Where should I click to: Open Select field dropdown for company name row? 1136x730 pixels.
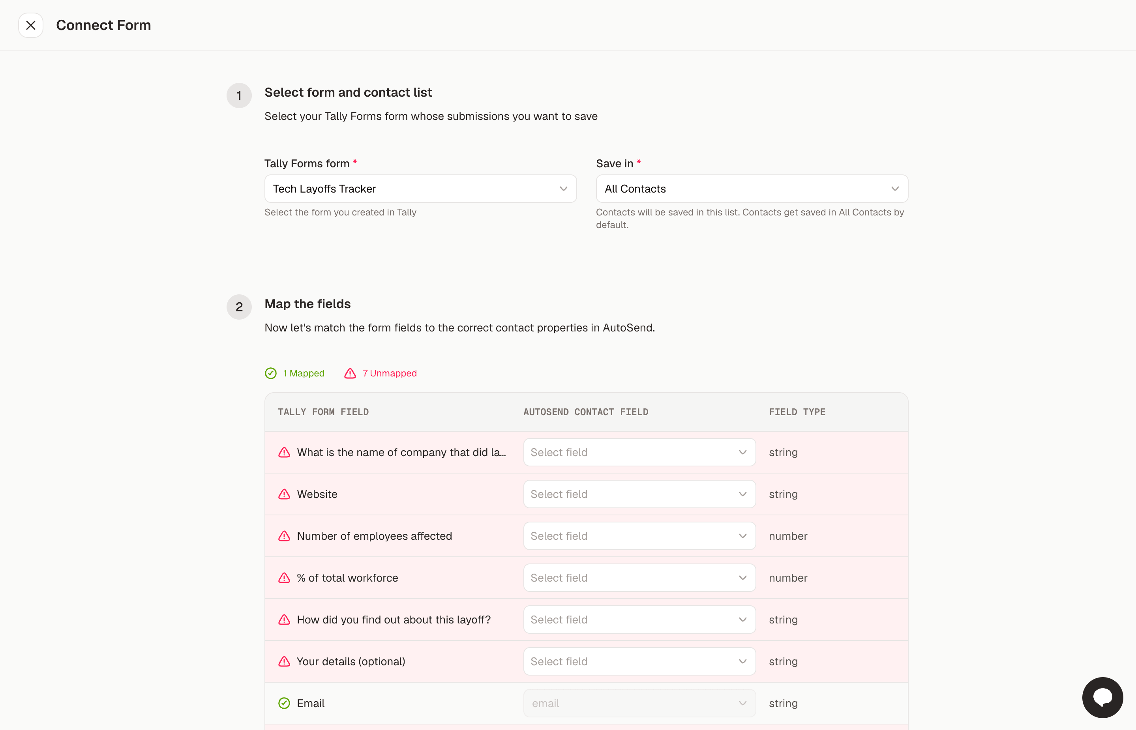[x=639, y=452]
